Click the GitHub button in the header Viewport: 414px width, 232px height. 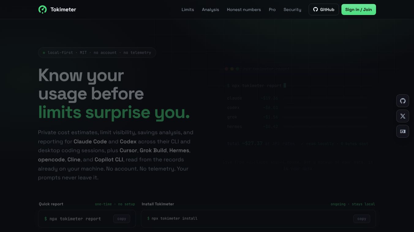coord(324,9)
